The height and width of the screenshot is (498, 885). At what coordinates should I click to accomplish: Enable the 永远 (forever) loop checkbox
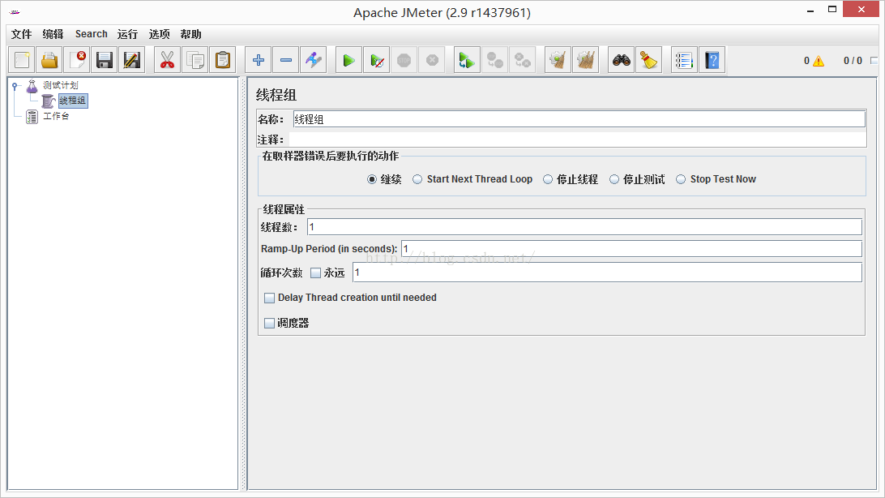tap(316, 273)
